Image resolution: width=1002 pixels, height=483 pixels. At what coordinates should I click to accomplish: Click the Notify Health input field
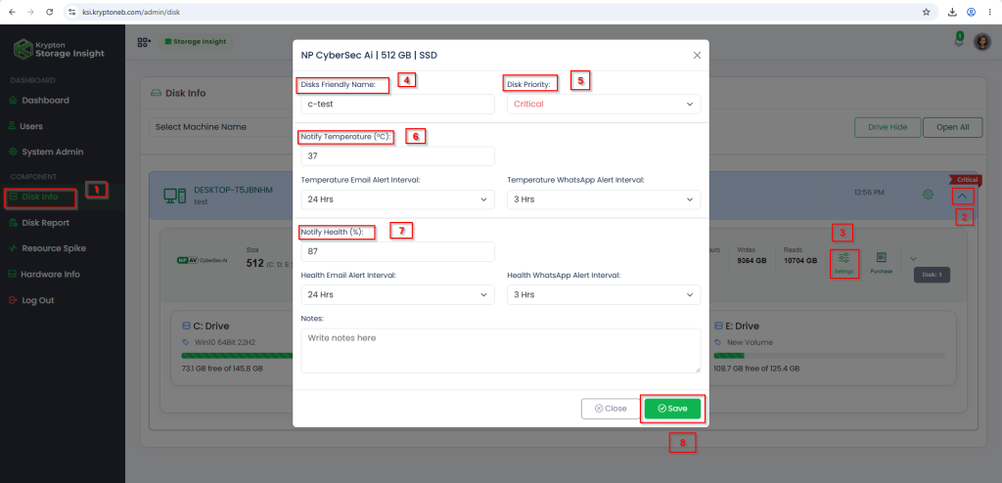click(x=397, y=251)
